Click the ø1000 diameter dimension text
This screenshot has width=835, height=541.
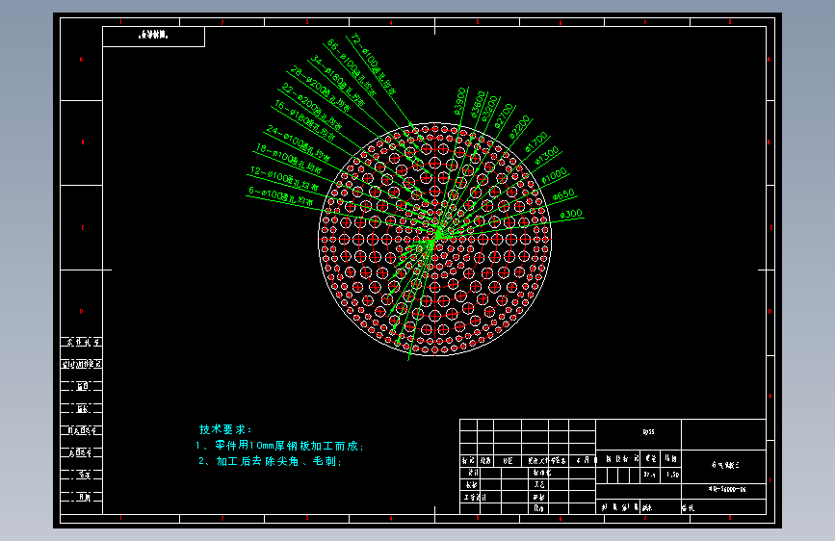[x=555, y=176]
